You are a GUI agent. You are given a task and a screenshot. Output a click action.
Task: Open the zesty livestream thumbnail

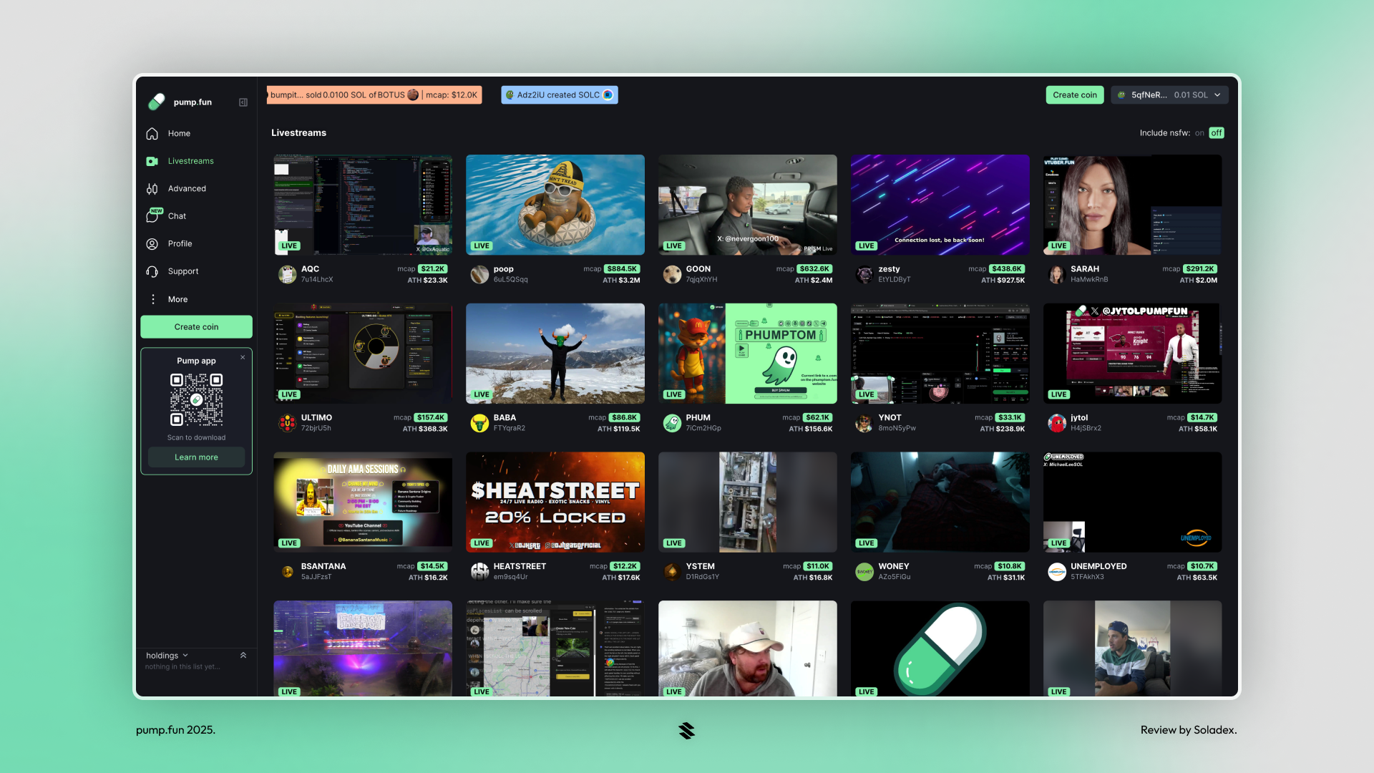click(940, 205)
